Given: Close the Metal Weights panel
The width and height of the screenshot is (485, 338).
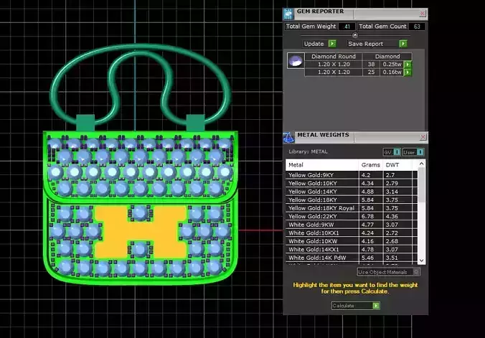Looking at the screenshot, I should click(x=423, y=137).
